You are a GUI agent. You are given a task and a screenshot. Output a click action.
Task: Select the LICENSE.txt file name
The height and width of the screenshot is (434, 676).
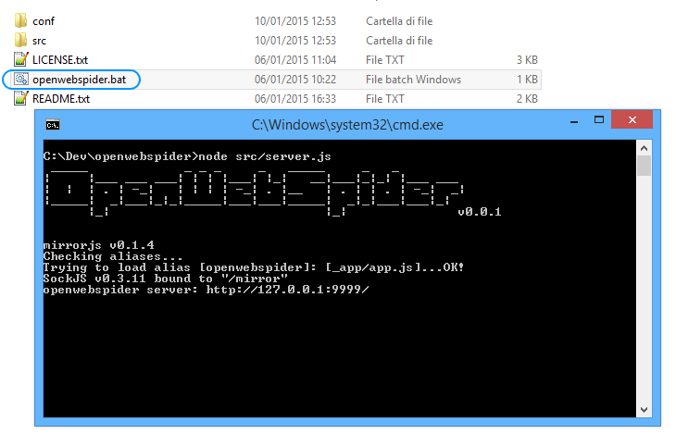point(60,60)
